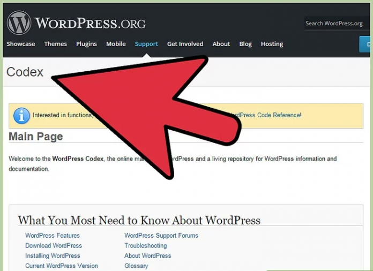Open the Installing WordPress article
Image resolution: width=373 pixels, height=271 pixels.
coord(53,256)
